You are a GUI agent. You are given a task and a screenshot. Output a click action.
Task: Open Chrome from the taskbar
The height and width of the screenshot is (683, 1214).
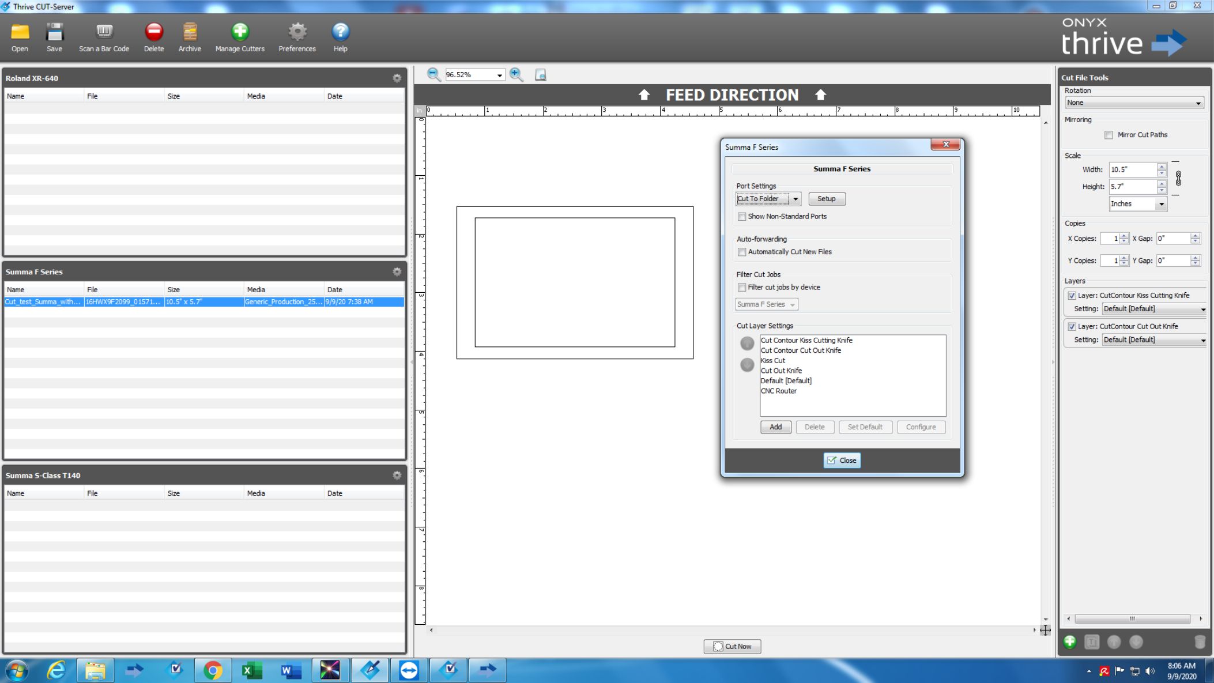click(x=213, y=670)
